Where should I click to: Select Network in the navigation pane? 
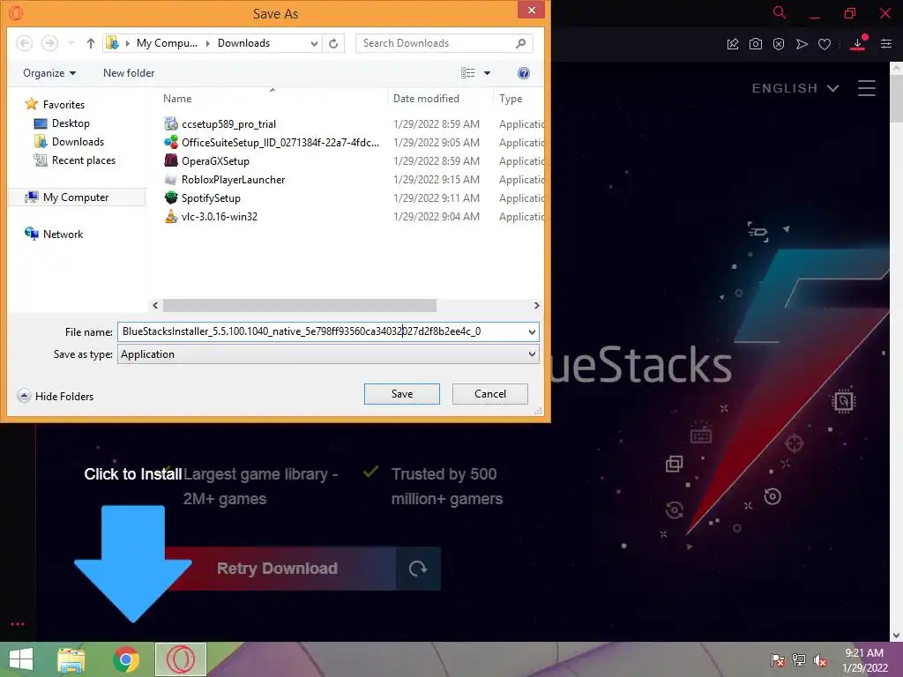pyautogui.click(x=54, y=234)
